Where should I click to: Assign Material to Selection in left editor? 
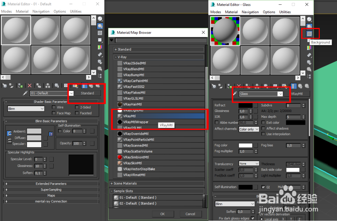point(21,85)
